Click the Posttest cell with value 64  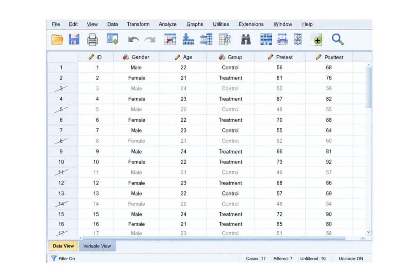329,130
